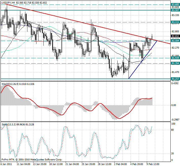Click the 4 Feb 20:00 time label
The image size is (180, 166).
[137, 164]
